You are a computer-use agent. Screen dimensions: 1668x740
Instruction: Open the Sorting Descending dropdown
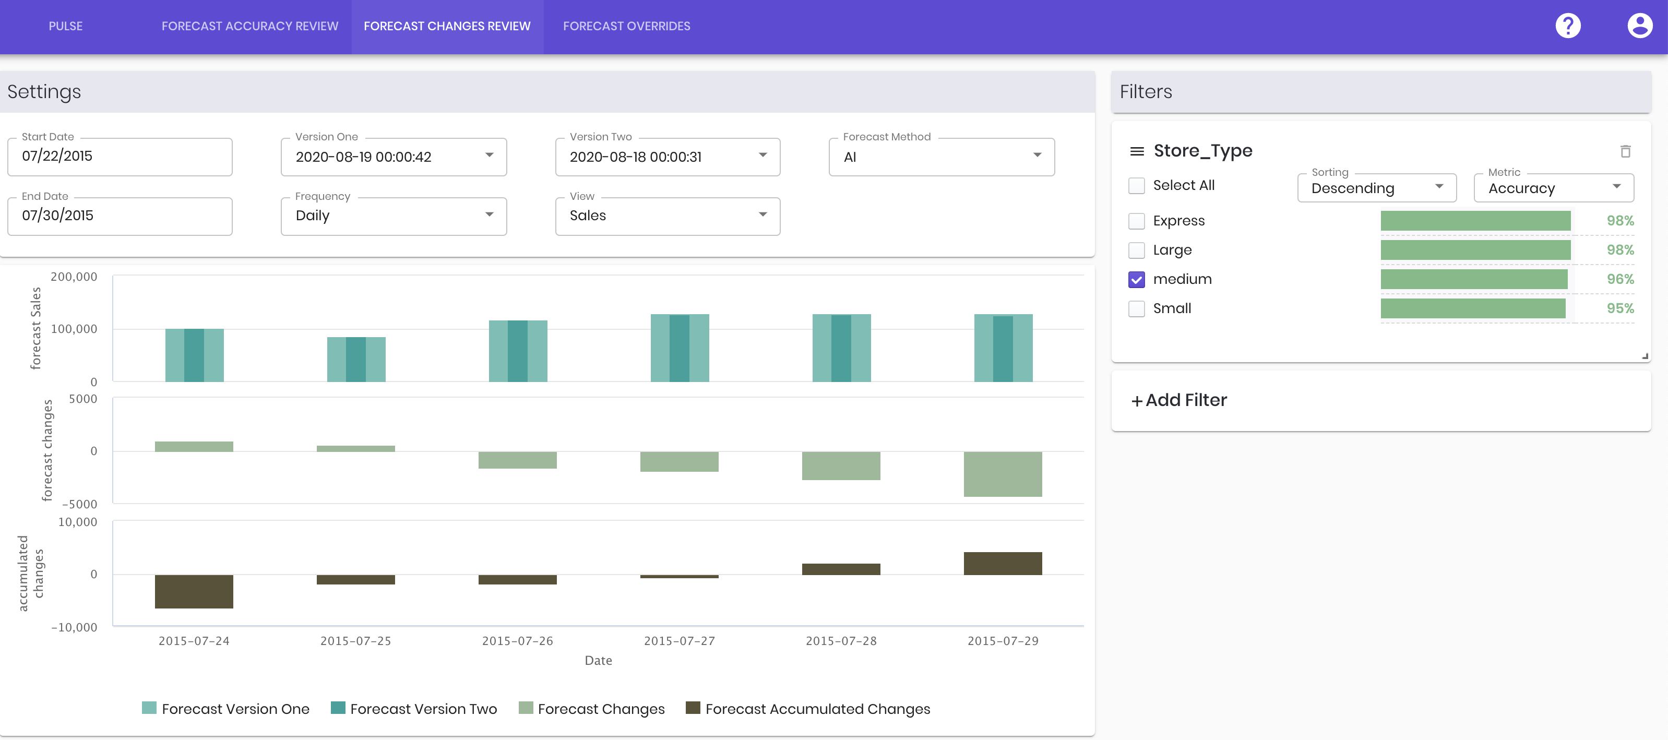pyautogui.click(x=1377, y=188)
